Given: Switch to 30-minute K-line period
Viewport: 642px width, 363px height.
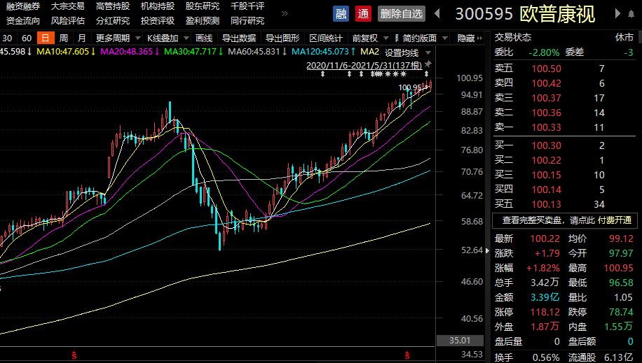Looking at the screenshot, I should pos(7,38).
